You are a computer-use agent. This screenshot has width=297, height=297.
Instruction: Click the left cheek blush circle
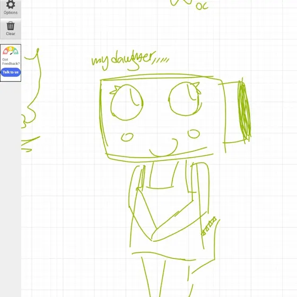tap(127, 137)
